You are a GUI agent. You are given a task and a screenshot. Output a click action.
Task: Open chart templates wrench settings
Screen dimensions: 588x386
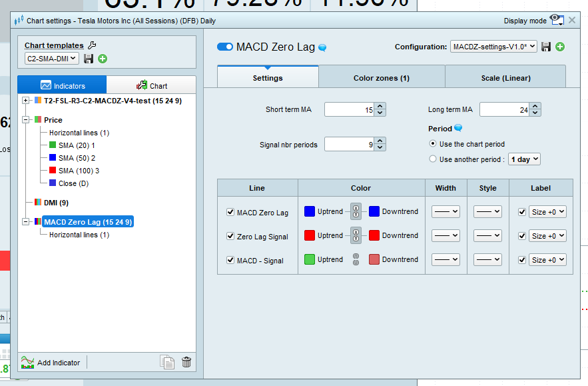pos(92,45)
